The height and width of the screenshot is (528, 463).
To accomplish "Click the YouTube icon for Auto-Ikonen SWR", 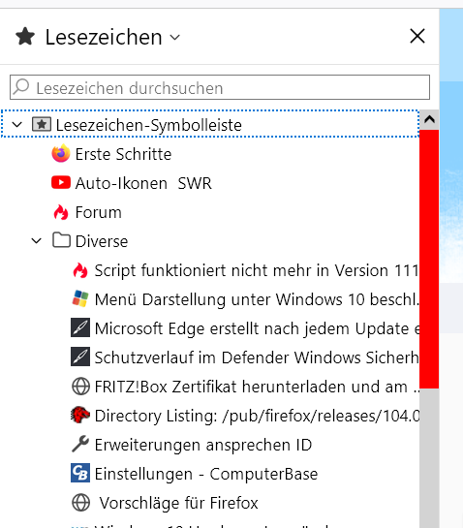I will pyautogui.click(x=61, y=183).
